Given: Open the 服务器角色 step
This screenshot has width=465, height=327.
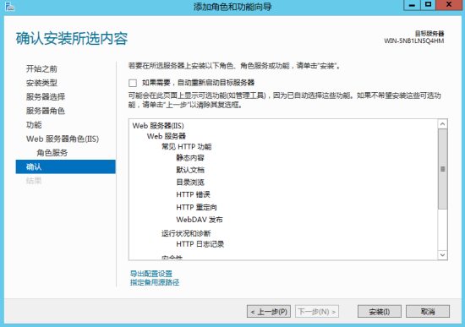Looking at the screenshot, I should pyautogui.click(x=46, y=111).
